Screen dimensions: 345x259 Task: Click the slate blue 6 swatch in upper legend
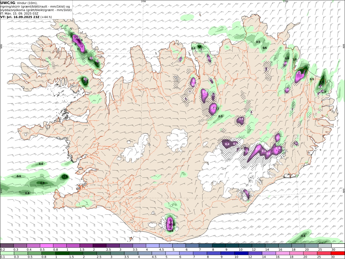click(x=192, y=246)
